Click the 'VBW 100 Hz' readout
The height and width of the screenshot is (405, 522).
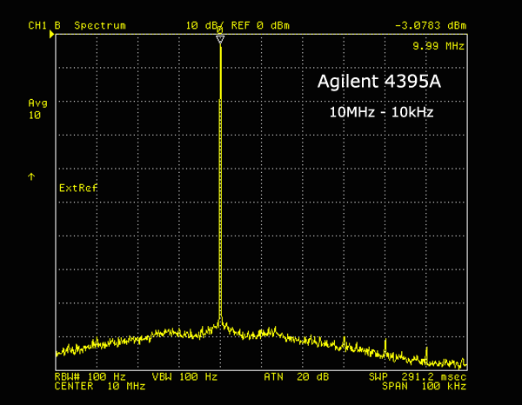[x=184, y=376]
